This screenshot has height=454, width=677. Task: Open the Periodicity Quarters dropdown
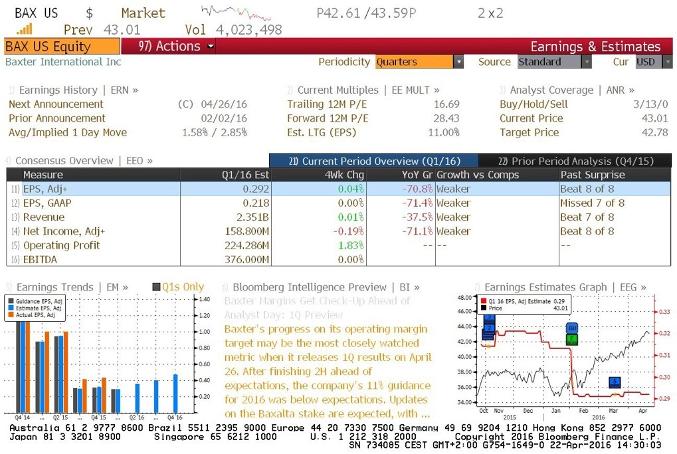coord(458,62)
